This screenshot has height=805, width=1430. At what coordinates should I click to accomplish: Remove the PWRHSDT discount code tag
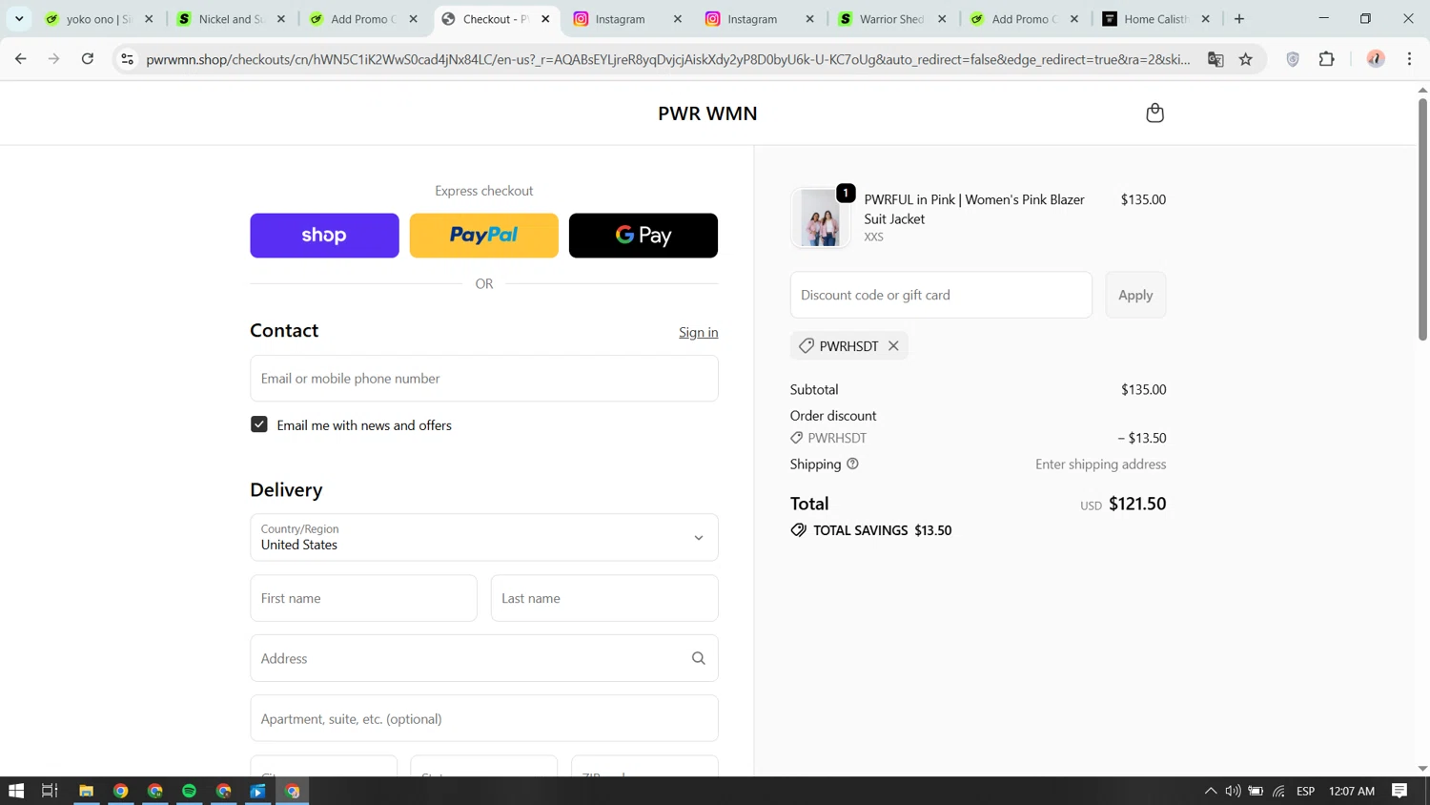(893, 346)
